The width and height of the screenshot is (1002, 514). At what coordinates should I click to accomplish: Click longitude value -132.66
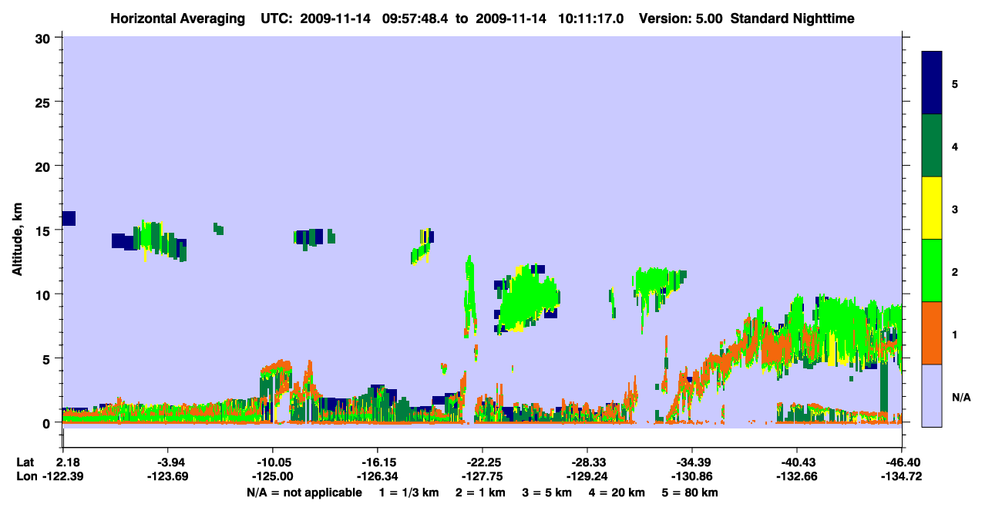[x=797, y=476]
